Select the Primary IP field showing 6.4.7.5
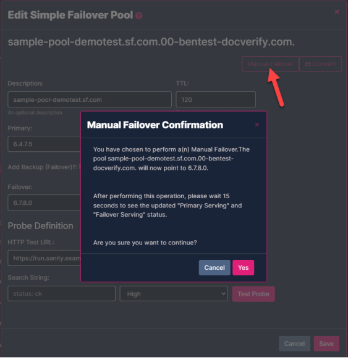The image size is (348, 358). coord(44,144)
